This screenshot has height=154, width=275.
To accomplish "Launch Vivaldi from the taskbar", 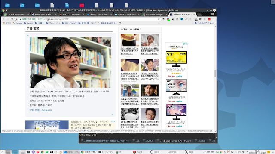I will point(137,152).
